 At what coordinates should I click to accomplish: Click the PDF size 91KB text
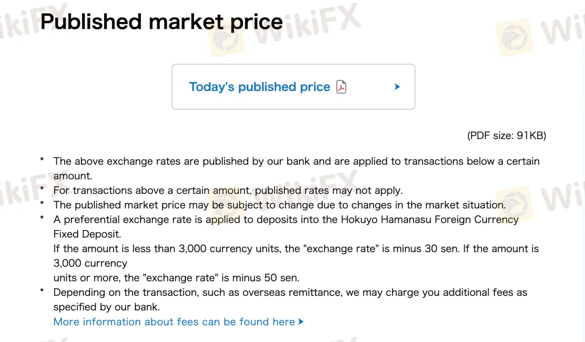507,135
